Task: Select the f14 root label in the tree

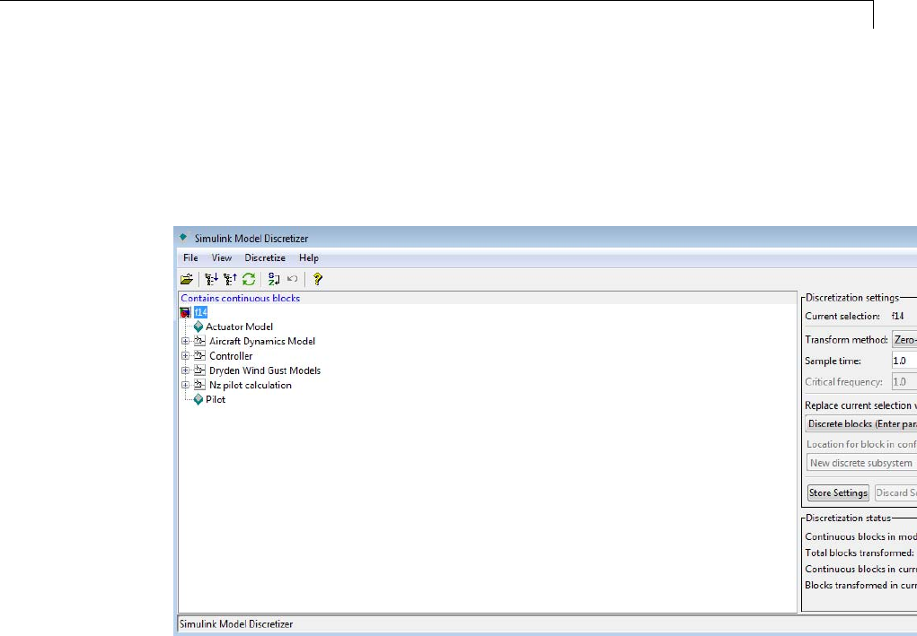Action: (x=200, y=312)
